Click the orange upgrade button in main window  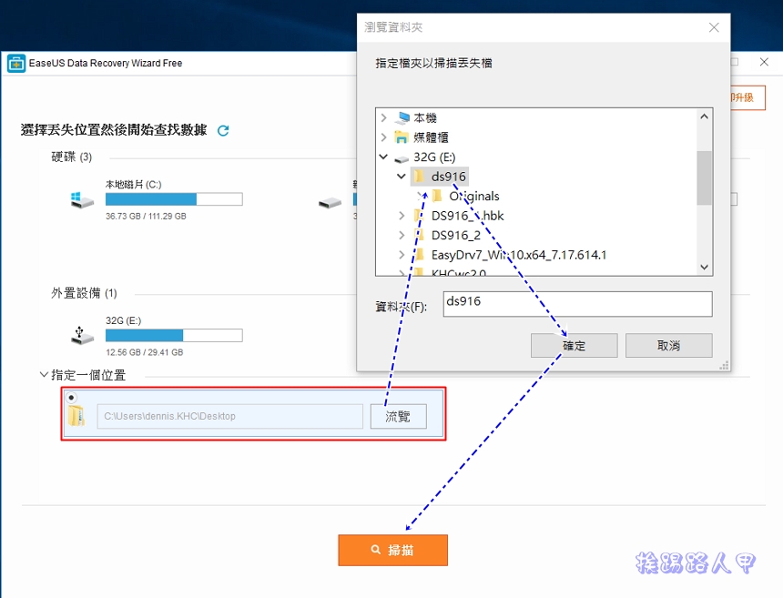[x=747, y=97]
